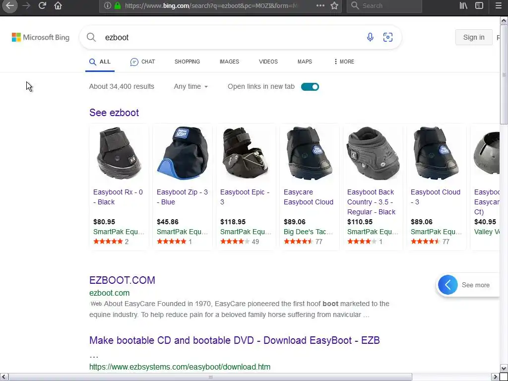This screenshot has height=381, width=508.
Task: Click the Easyboot Back Country boot image
Action: click(x=373, y=153)
